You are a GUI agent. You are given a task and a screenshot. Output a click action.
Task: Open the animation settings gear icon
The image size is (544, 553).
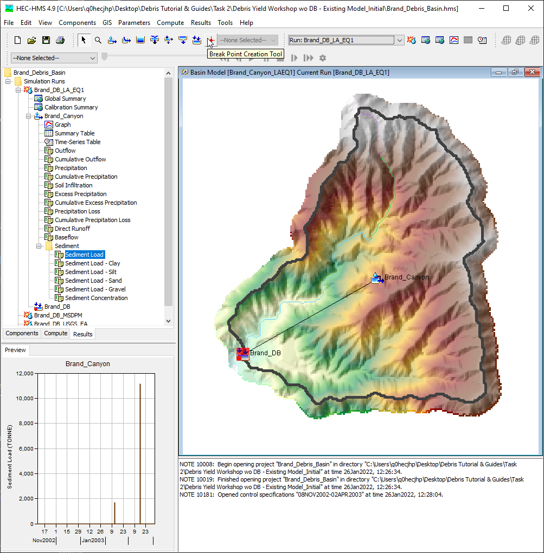(x=323, y=58)
